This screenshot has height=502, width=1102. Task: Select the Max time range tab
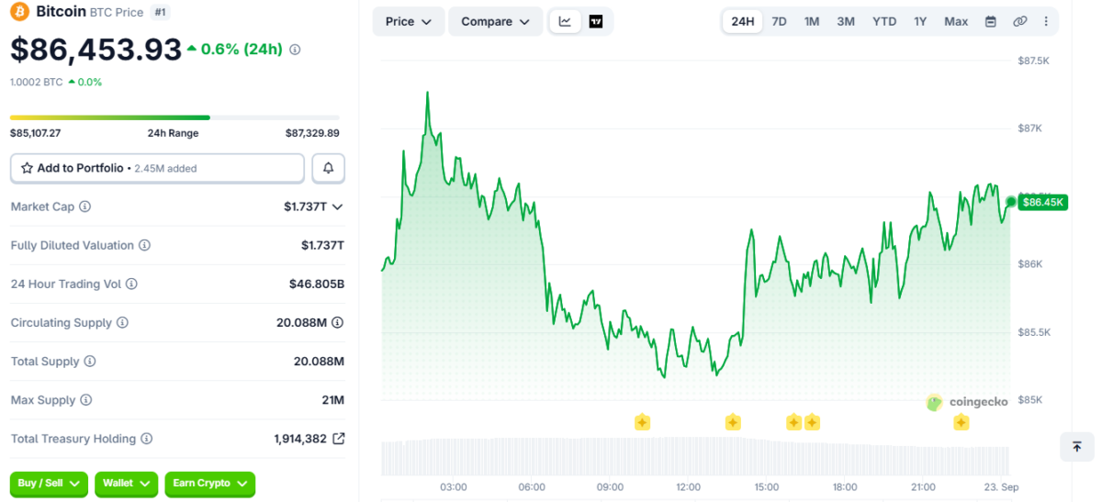[956, 21]
